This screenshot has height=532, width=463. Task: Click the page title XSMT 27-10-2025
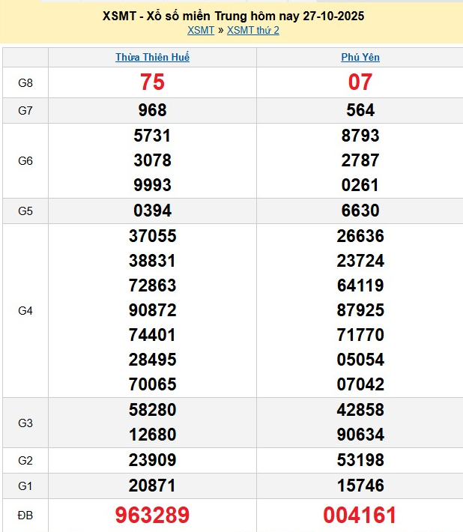(x=233, y=16)
